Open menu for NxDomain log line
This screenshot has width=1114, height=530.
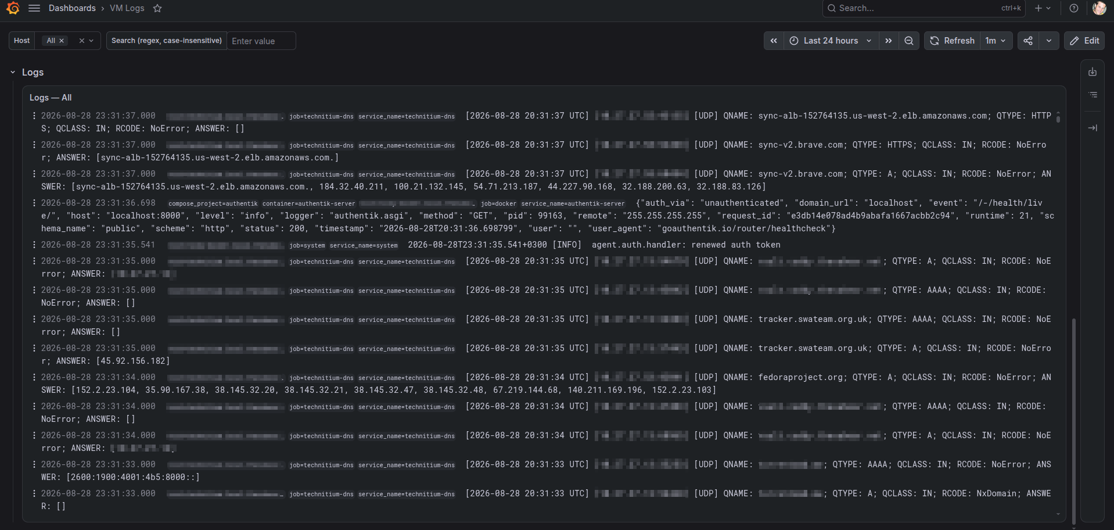(34, 493)
